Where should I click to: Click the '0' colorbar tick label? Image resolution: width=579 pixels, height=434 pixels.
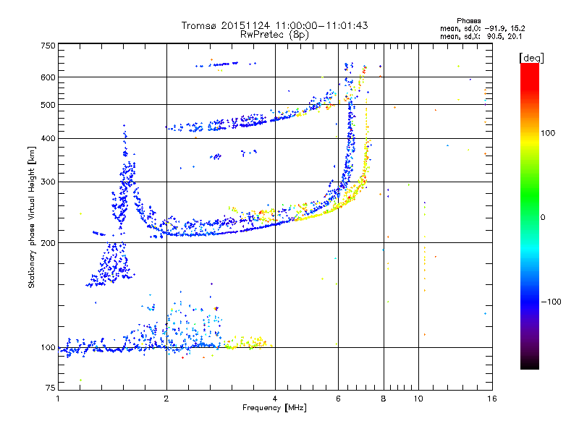[543, 218]
